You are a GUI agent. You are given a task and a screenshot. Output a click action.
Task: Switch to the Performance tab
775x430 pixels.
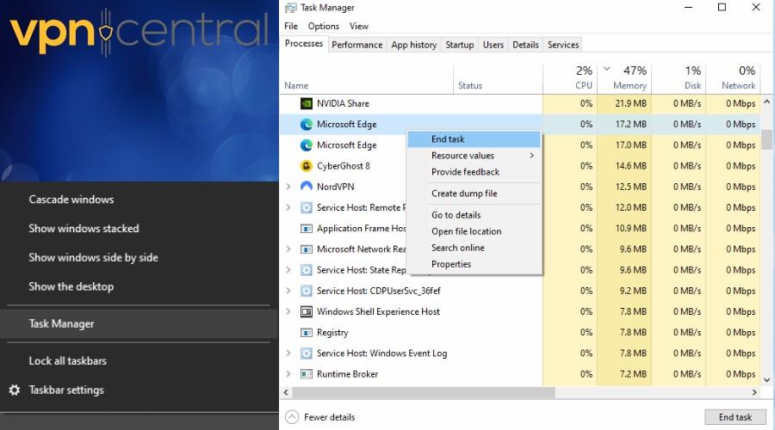click(356, 45)
